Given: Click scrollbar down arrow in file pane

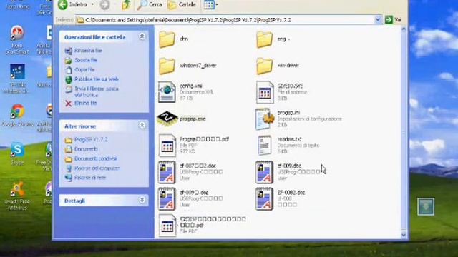Looking at the screenshot, I should (x=404, y=235).
